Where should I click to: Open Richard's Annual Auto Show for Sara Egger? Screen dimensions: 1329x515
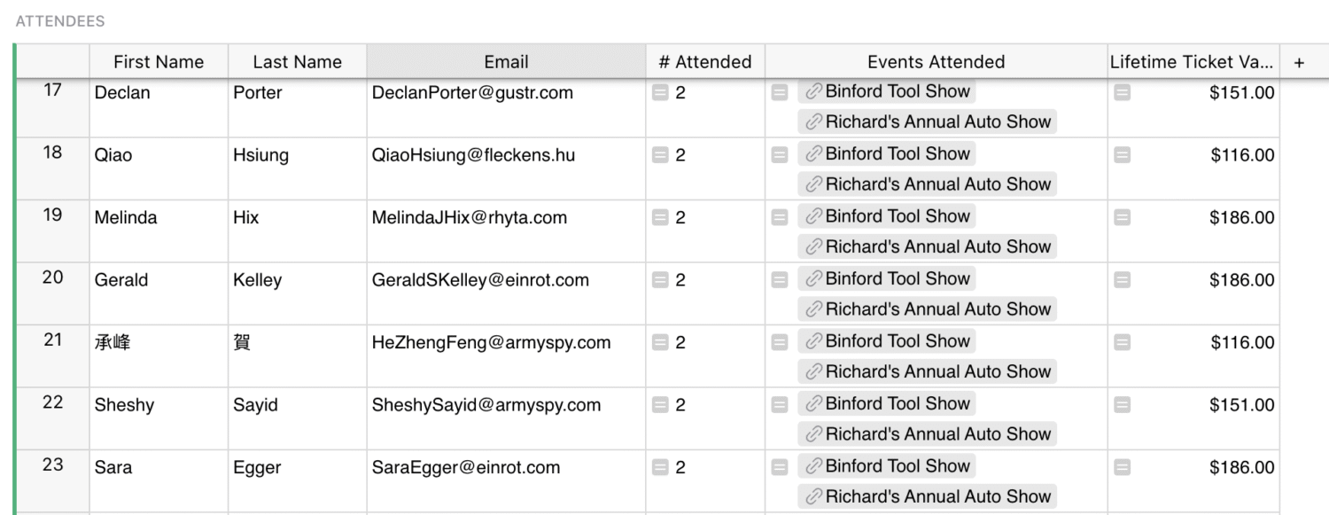(x=927, y=496)
